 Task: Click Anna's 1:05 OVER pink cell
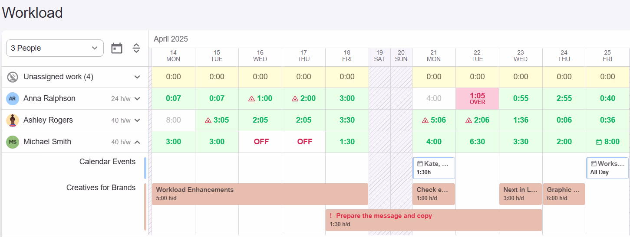[477, 99]
